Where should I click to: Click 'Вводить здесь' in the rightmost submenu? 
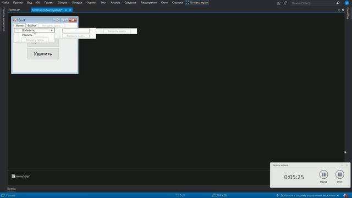pos(117,31)
